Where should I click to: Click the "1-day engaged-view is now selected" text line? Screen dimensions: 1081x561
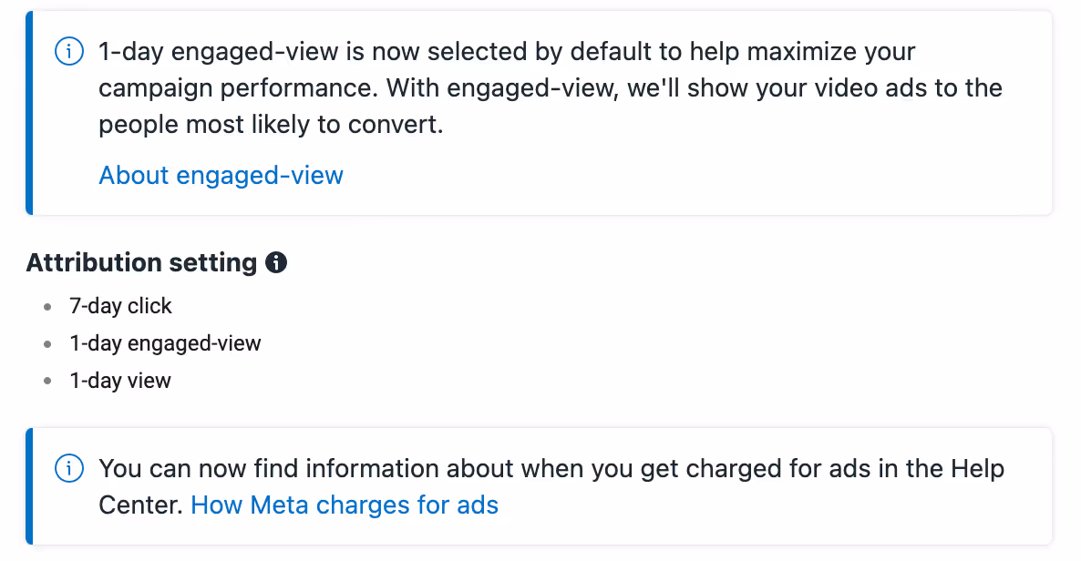tap(507, 52)
